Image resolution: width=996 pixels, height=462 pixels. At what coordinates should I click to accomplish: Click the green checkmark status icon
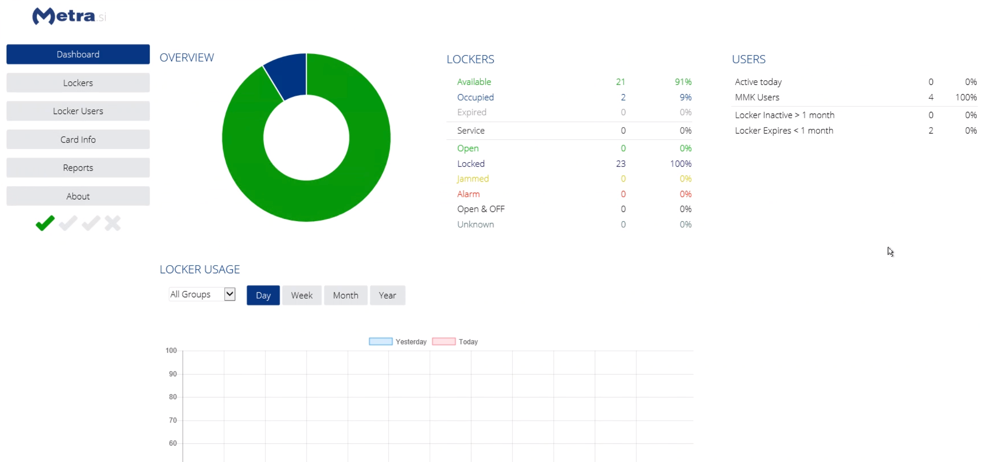[x=45, y=223]
